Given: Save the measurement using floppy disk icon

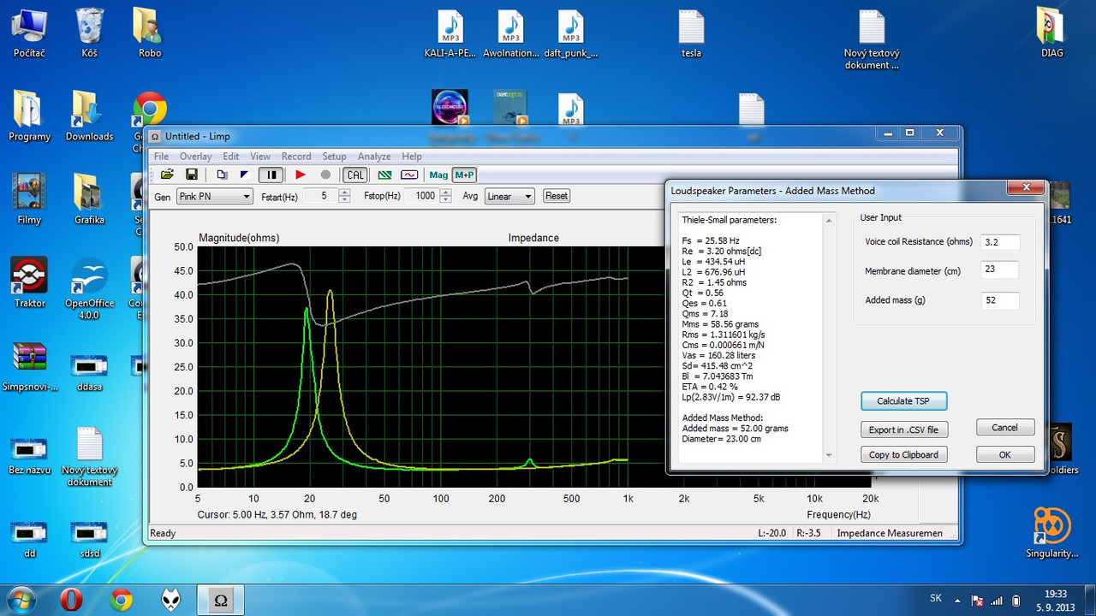Looking at the screenshot, I should point(192,175).
